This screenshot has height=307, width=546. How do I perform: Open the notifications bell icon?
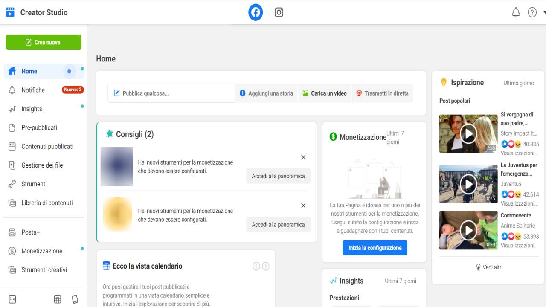coord(516,12)
